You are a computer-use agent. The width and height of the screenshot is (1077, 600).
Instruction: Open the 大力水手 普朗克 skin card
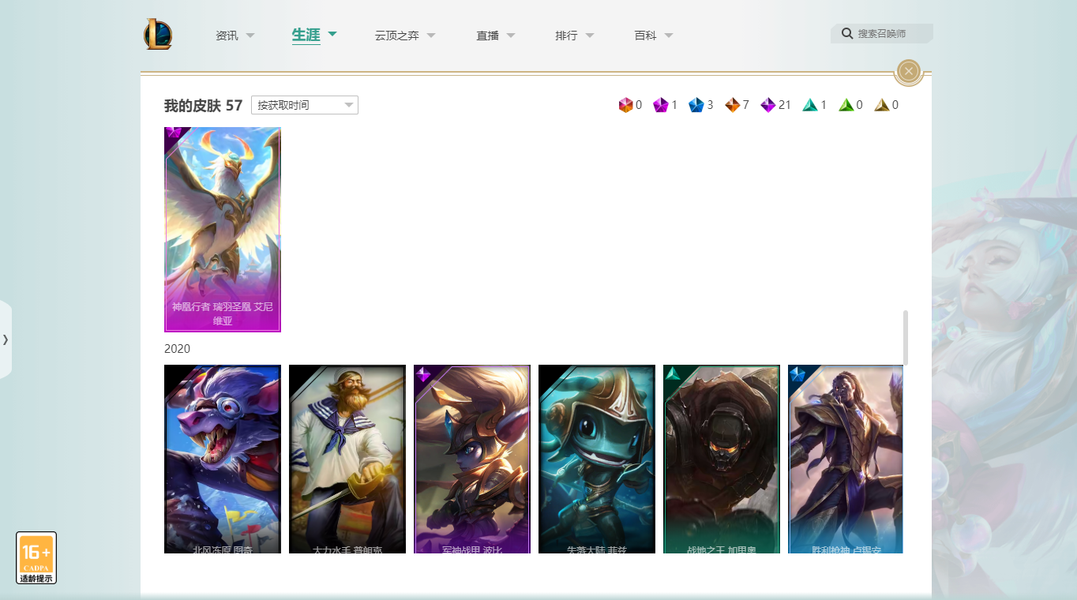pyautogui.click(x=347, y=459)
